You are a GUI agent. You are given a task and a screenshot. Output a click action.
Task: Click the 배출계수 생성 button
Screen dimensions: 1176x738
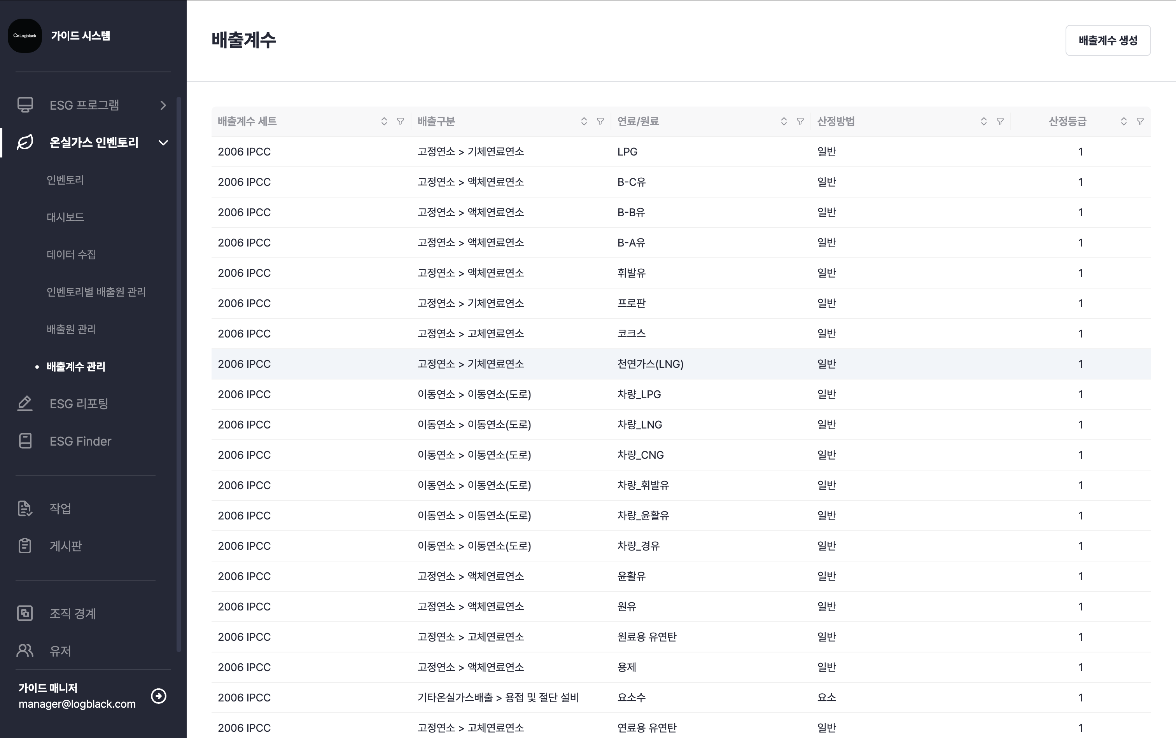(x=1108, y=40)
